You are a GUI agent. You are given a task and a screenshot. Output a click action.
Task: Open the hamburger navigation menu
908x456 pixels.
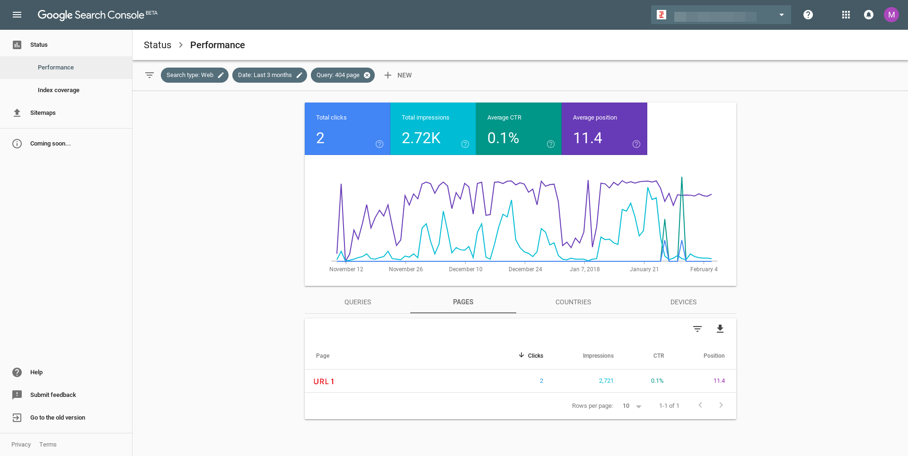click(17, 15)
